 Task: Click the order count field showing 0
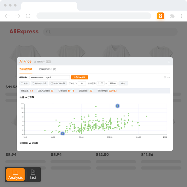tap(82, 83)
